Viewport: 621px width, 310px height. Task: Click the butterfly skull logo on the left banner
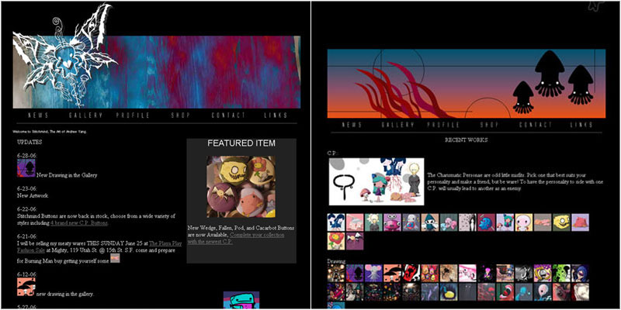(65, 55)
